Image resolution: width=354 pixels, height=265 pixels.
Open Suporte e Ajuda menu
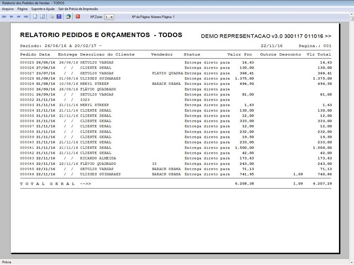coord(43,9)
